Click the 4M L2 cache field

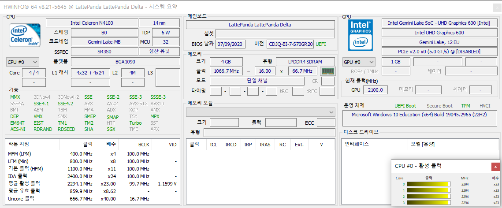133,73
